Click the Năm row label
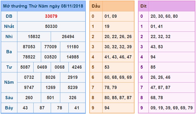196x114 pixels. point(9,82)
